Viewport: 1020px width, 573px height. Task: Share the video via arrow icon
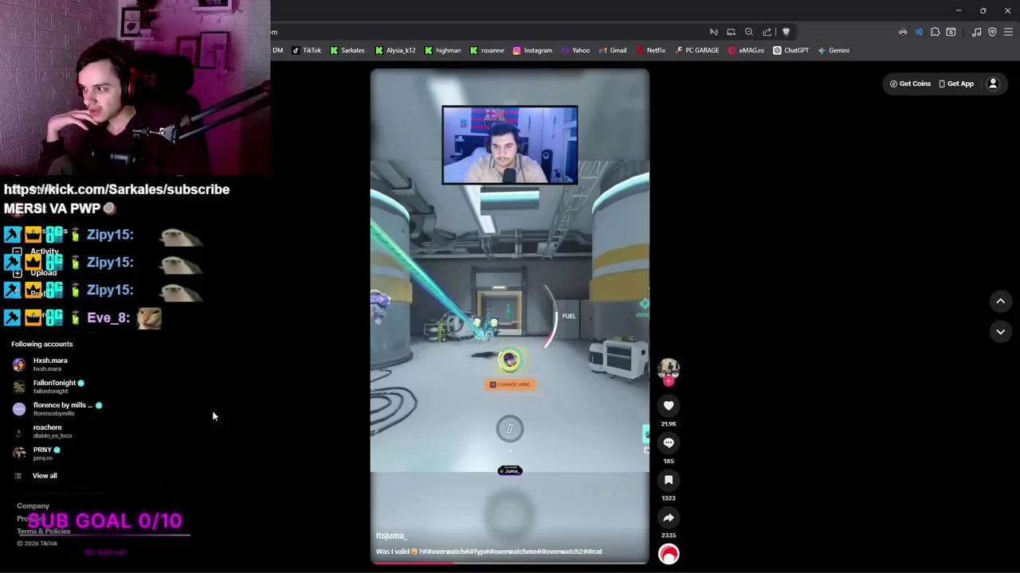669,517
